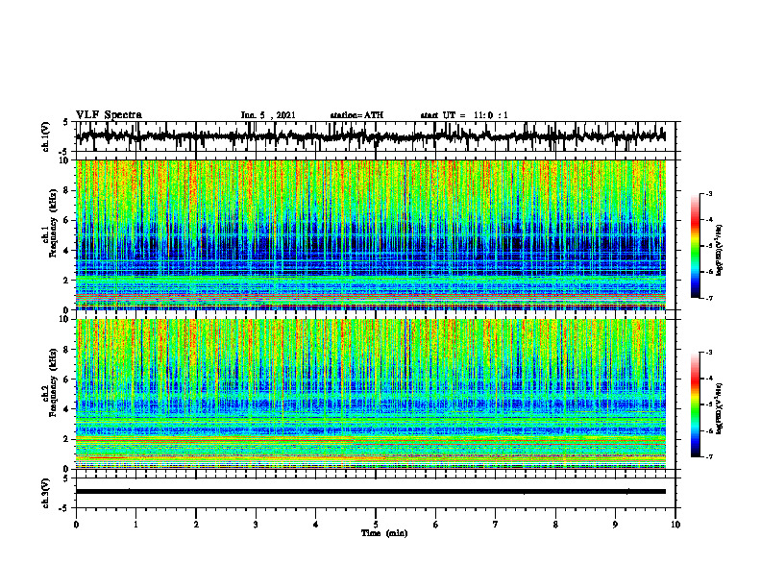Click time axis tick label "3"
761x588 pixels.
tap(256, 525)
